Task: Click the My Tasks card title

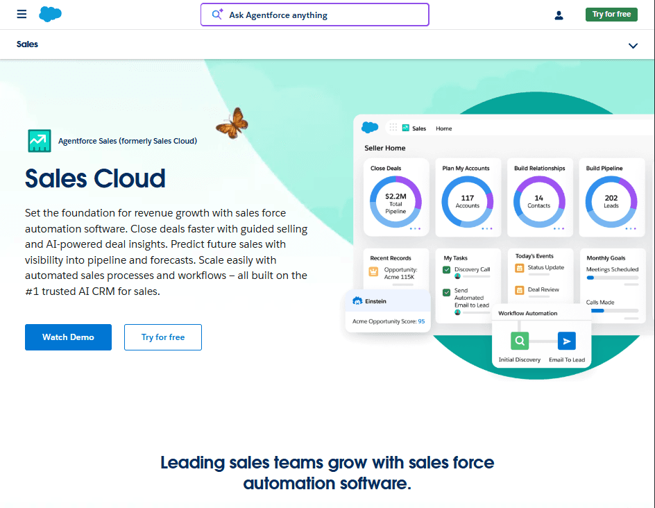Action: [455, 258]
